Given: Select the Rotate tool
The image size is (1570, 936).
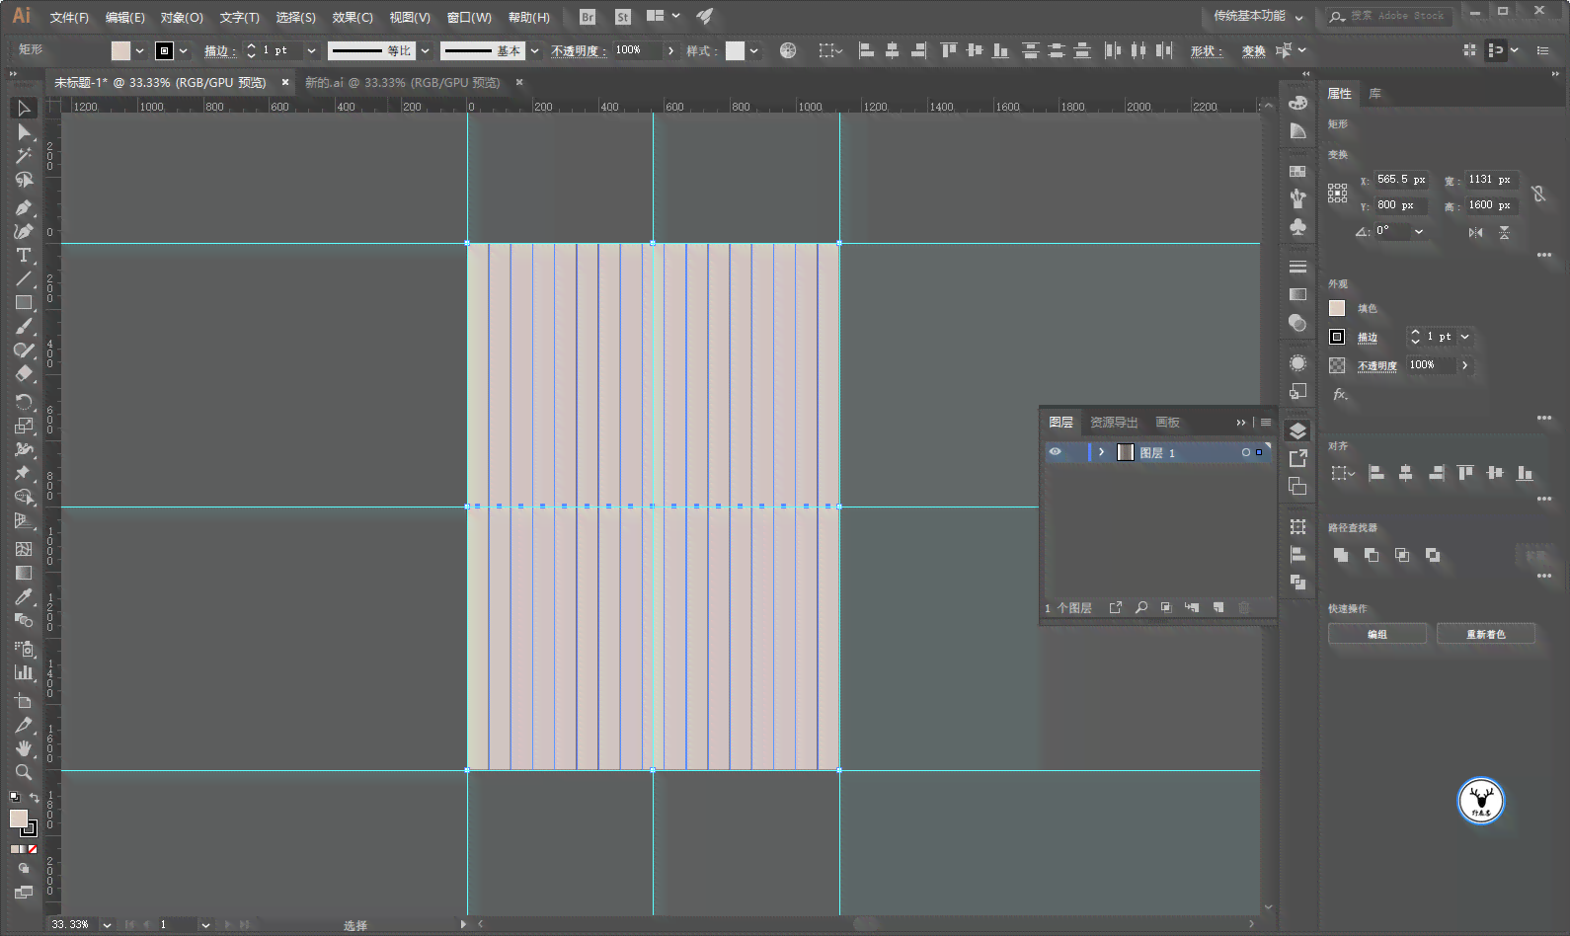Looking at the screenshot, I should tap(24, 402).
